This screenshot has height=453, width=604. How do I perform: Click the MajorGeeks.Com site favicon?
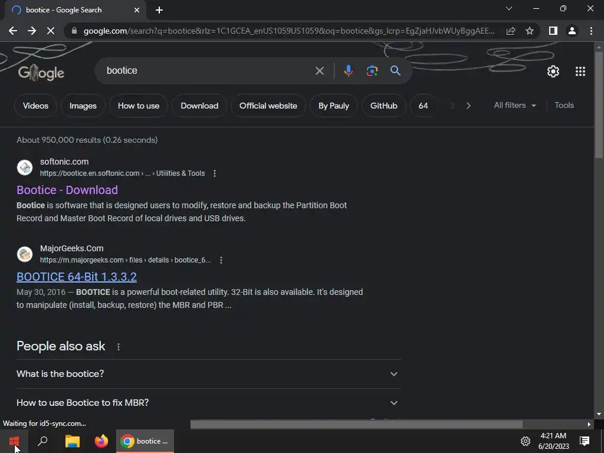click(x=25, y=254)
